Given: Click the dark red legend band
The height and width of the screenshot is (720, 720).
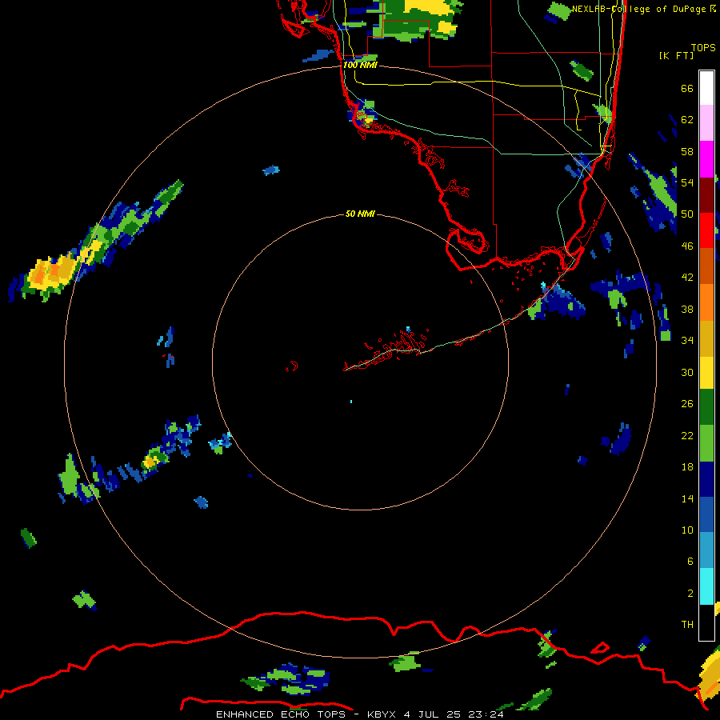Looking at the screenshot, I should (706, 194).
